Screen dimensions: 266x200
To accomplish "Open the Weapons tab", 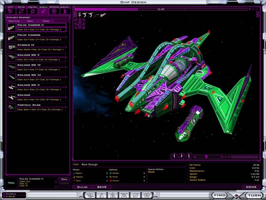I will tap(44, 10).
